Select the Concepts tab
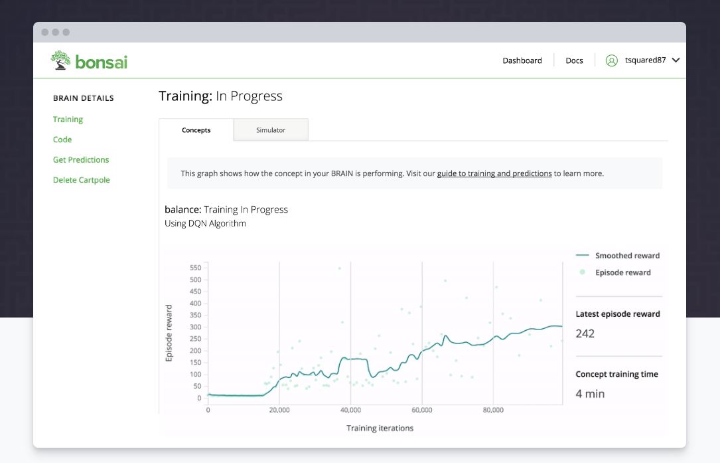This screenshot has height=463, width=720. click(x=196, y=130)
